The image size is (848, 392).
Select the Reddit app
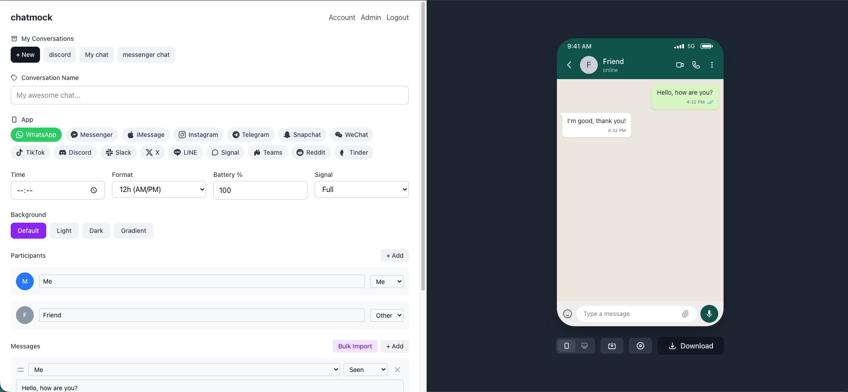pyautogui.click(x=311, y=152)
